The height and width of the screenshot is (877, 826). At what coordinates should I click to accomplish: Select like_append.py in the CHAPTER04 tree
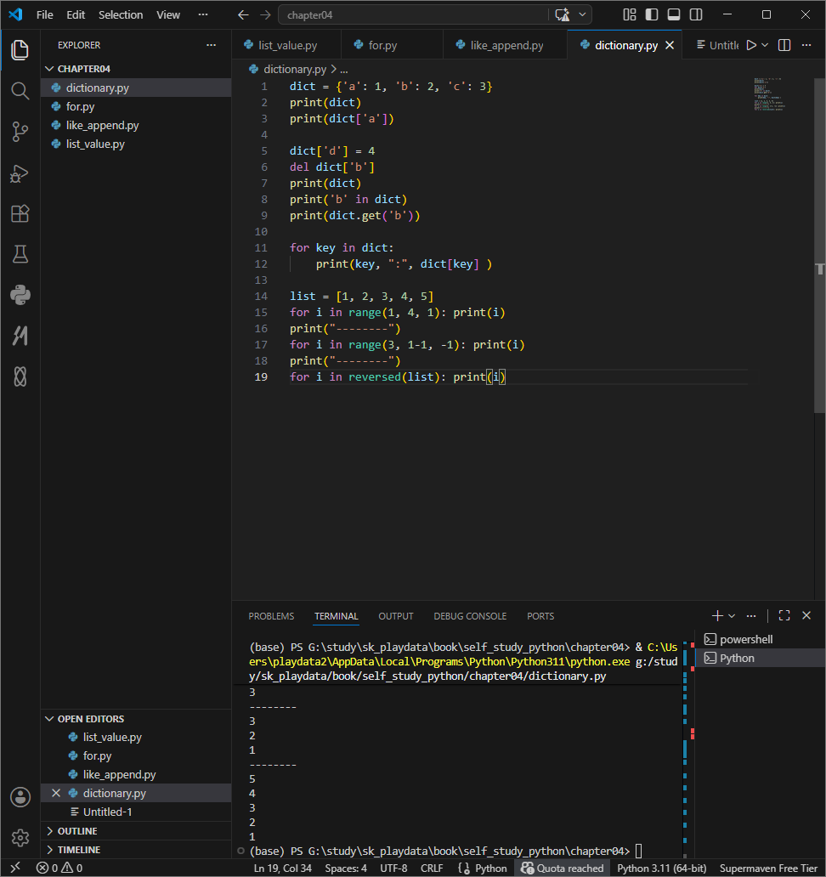click(137, 125)
